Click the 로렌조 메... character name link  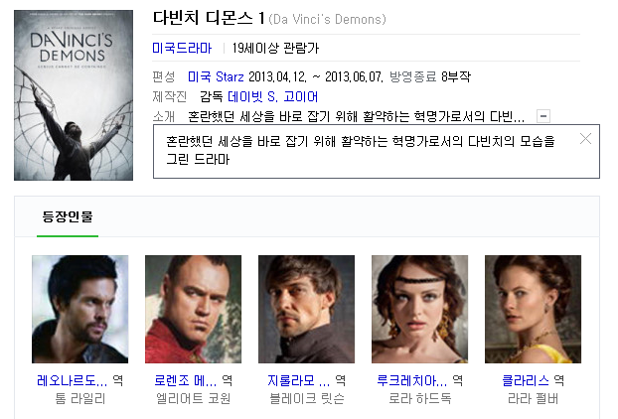(x=185, y=380)
